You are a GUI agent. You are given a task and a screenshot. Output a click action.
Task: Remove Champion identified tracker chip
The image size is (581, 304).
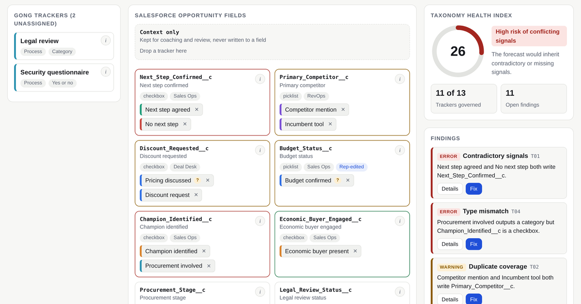tap(204, 251)
